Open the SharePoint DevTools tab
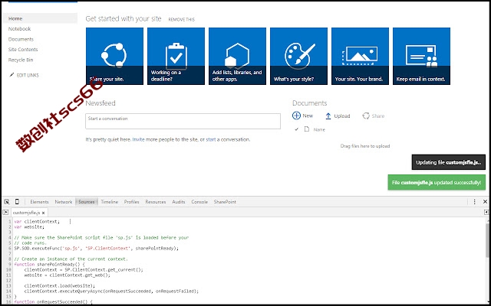Screen dimensions: 491x306 click(x=225, y=202)
